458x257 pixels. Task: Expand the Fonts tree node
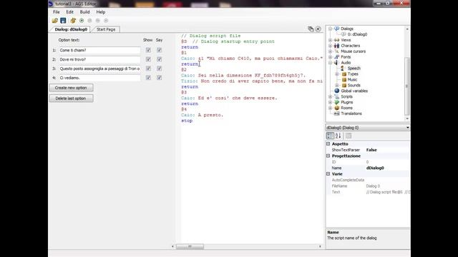pyautogui.click(x=331, y=57)
